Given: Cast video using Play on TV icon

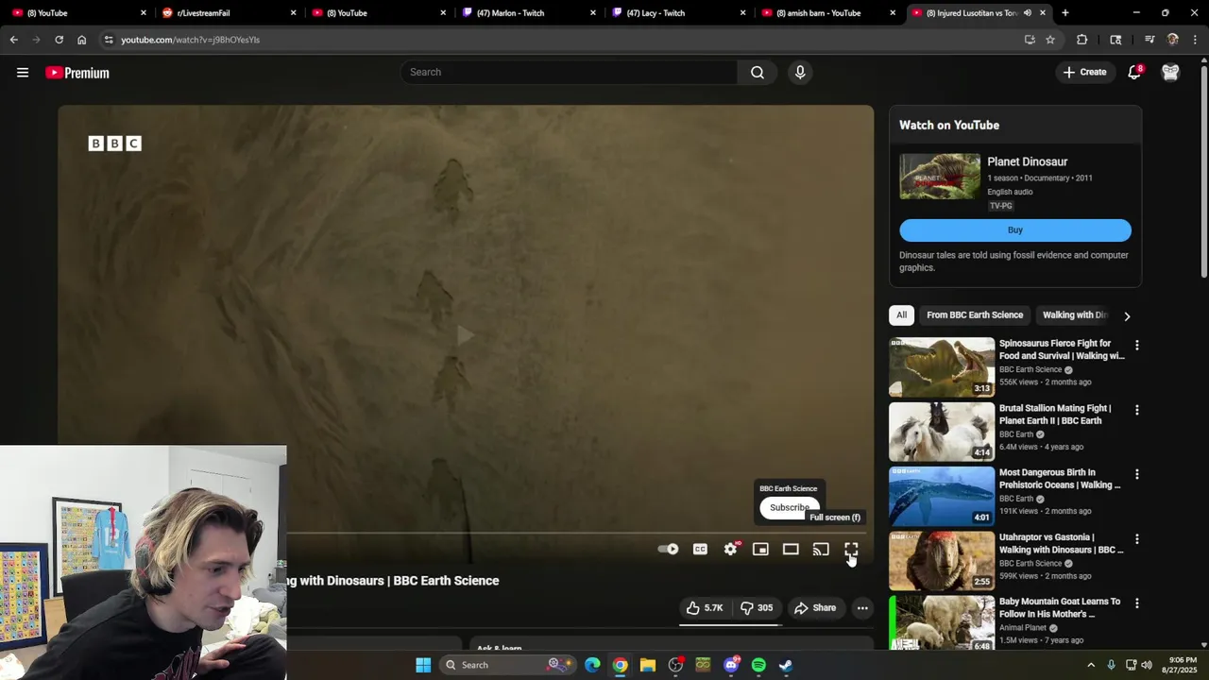Looking at the screenshot, I should point(821,549).
